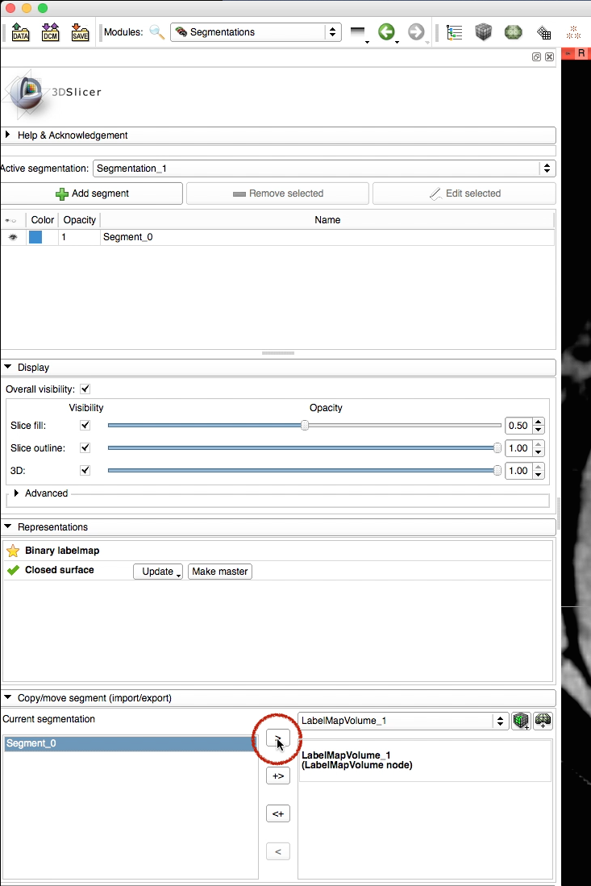The width and height of the screenshot is (591, 886).
Task: Uncheck Overall visibility checkbox
Action: (x=85, y=389)
